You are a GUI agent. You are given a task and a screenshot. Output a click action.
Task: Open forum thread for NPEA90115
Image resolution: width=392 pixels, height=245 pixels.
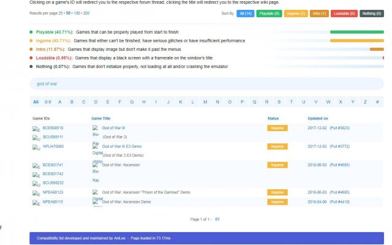(x=53, y=202)
